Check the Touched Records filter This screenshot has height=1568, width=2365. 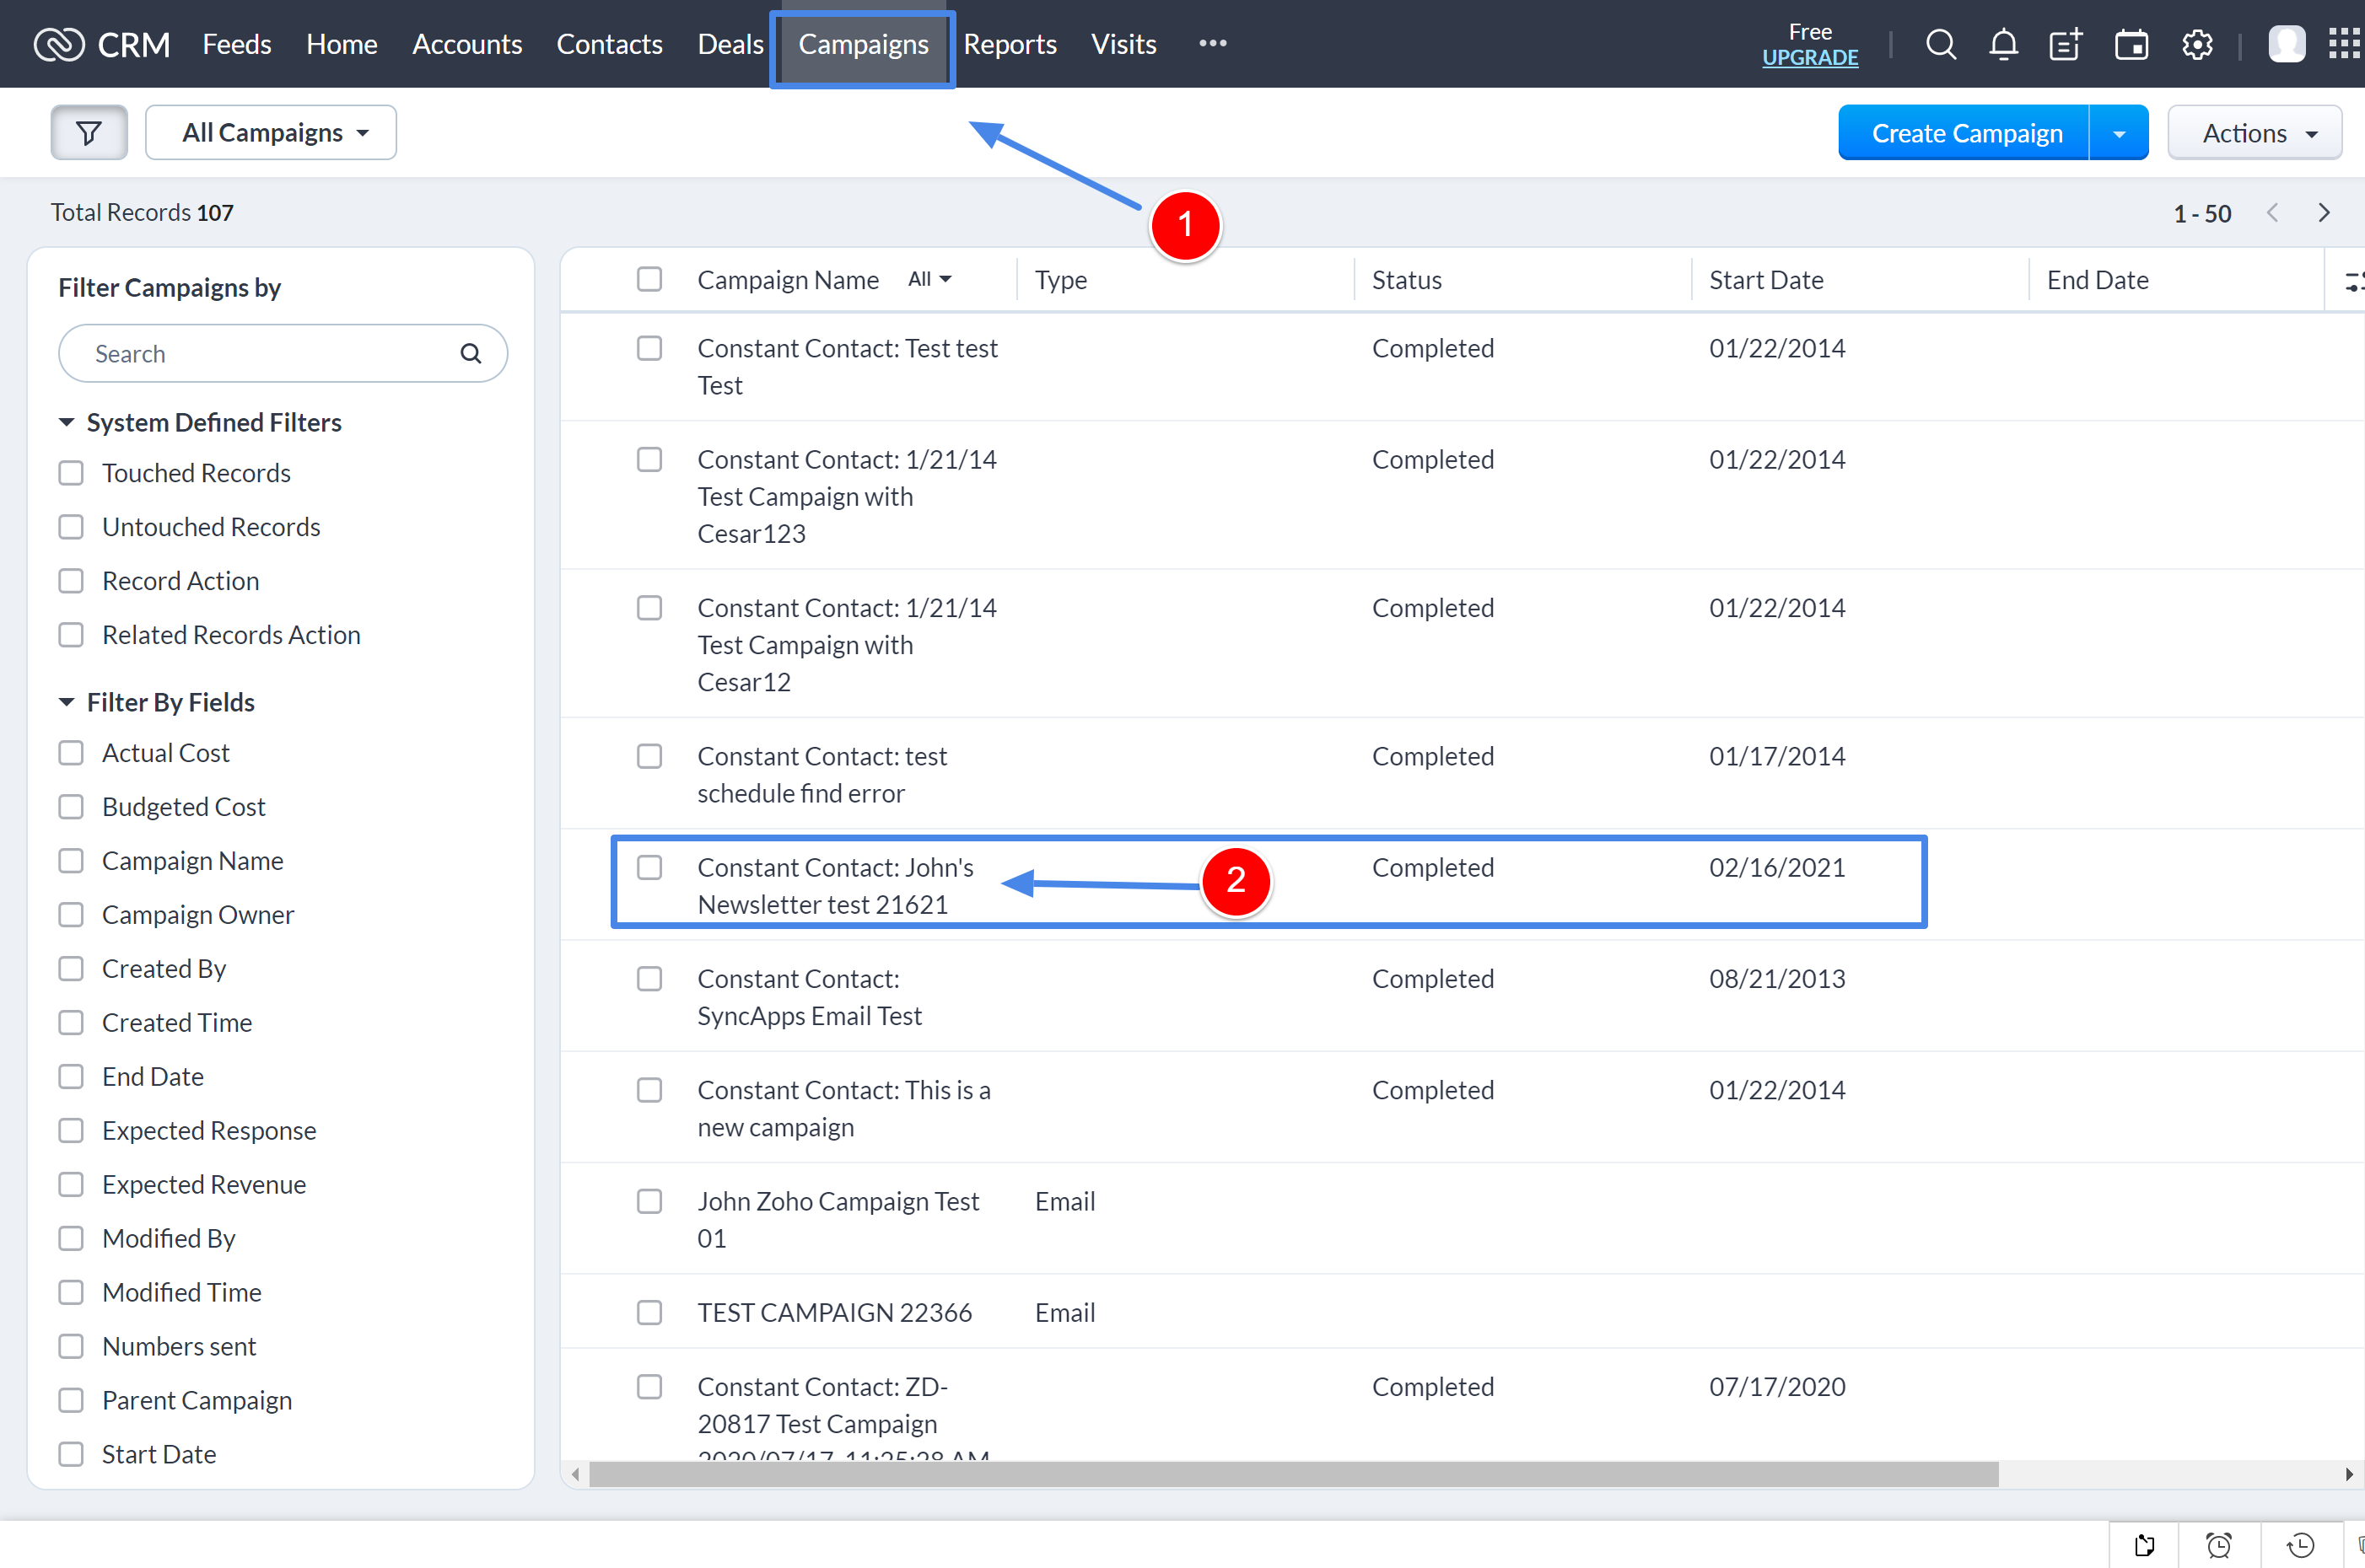coord(71,473)
